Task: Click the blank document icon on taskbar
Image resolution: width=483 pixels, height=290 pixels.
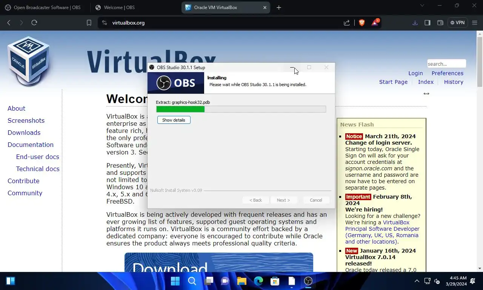Action: pos(292,281)
